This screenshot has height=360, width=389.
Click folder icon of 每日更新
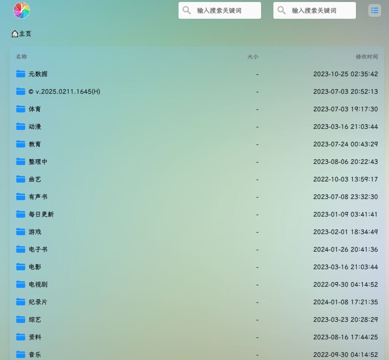point(21,214)
